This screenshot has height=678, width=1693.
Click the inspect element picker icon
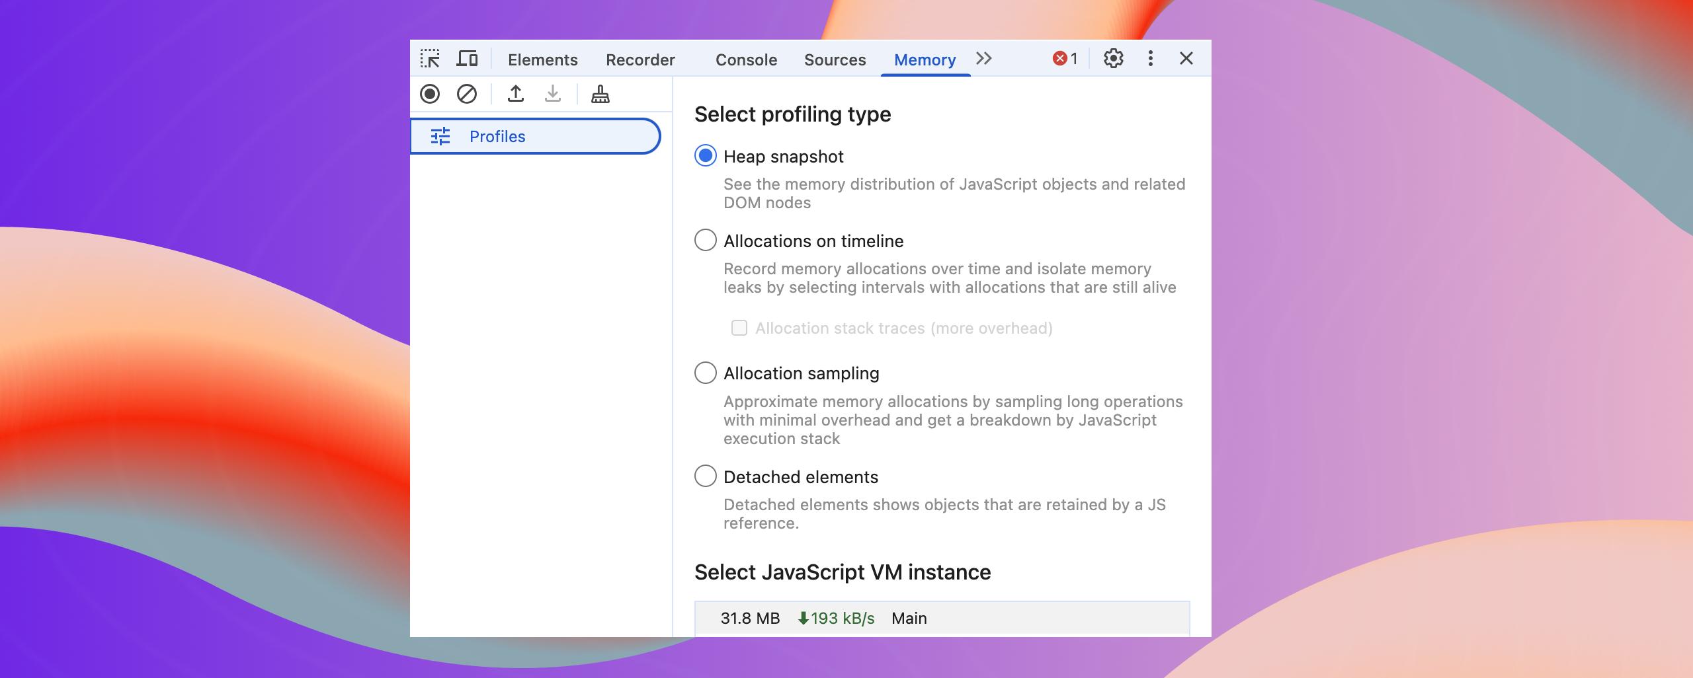[x=430, y=59]
